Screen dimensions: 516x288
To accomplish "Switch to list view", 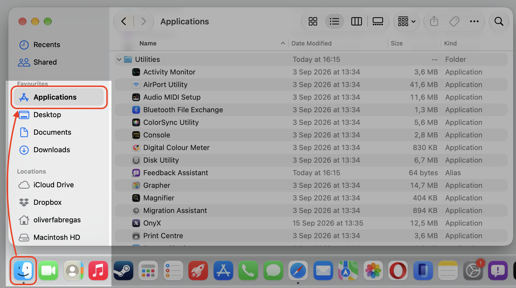I will tap(334, 21).
